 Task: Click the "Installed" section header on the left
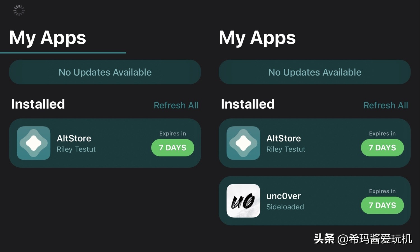point(38,104)
